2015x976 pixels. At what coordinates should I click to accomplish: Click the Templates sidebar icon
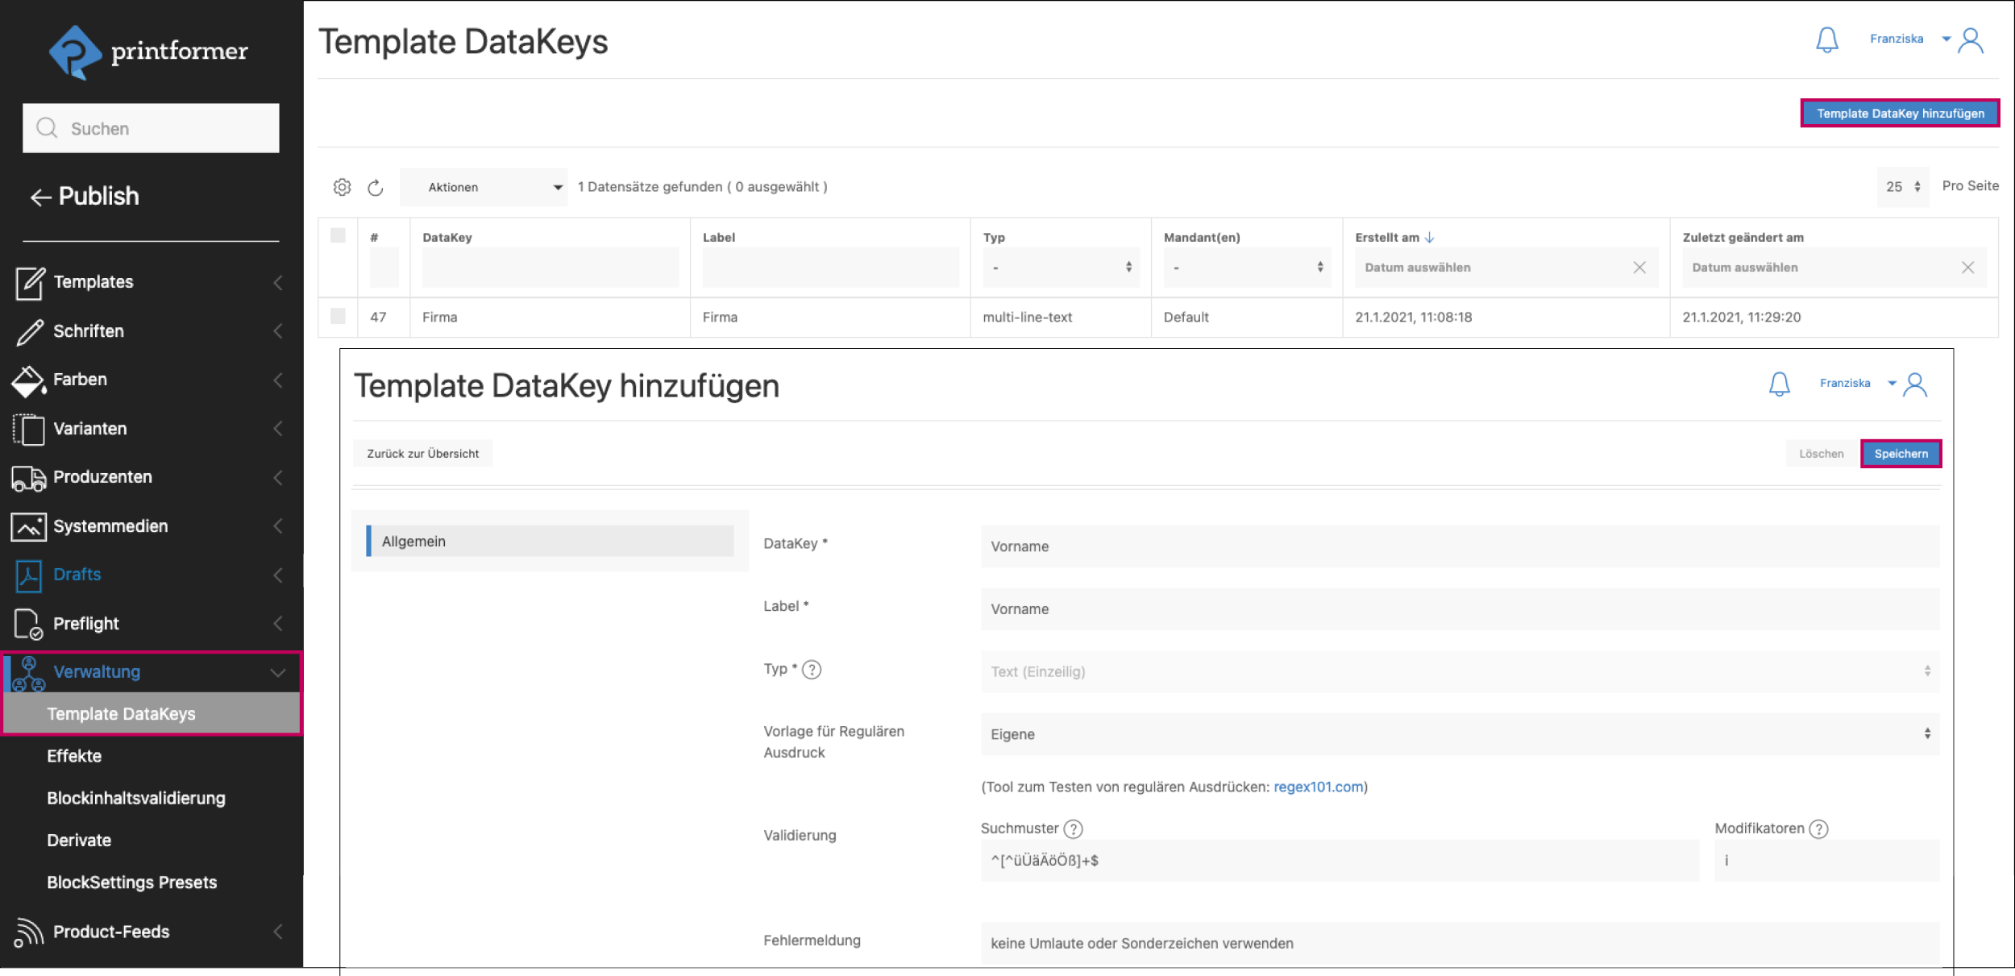[x=29, y=283]
